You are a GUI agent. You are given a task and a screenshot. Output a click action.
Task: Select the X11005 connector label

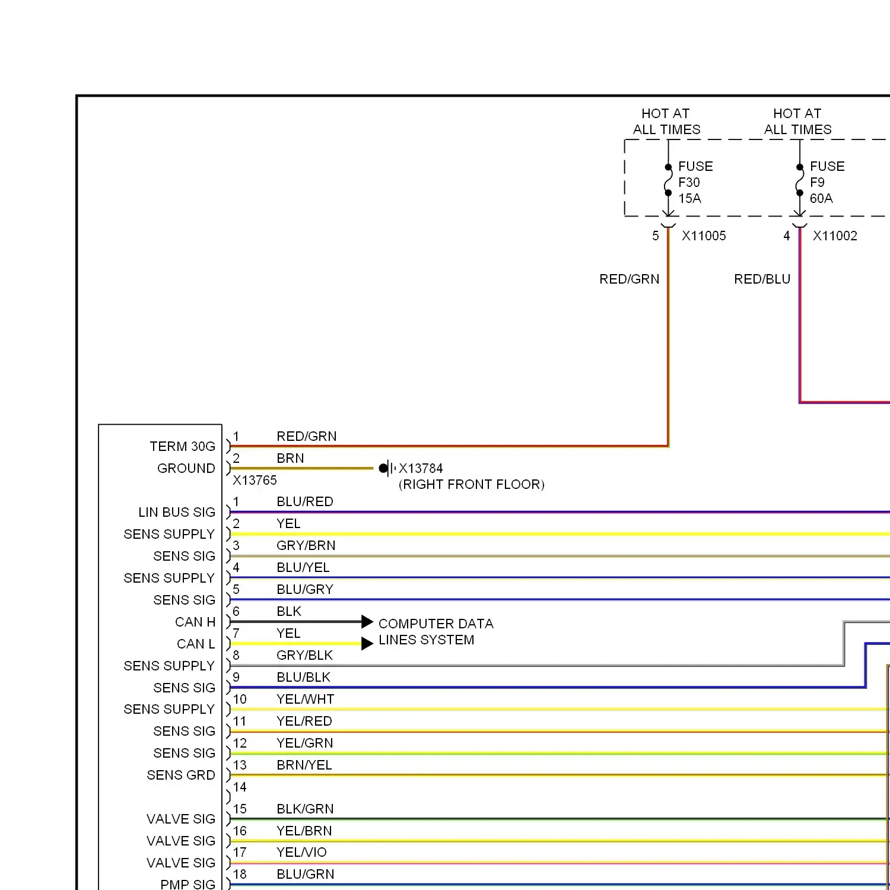(x=704, y=236)
